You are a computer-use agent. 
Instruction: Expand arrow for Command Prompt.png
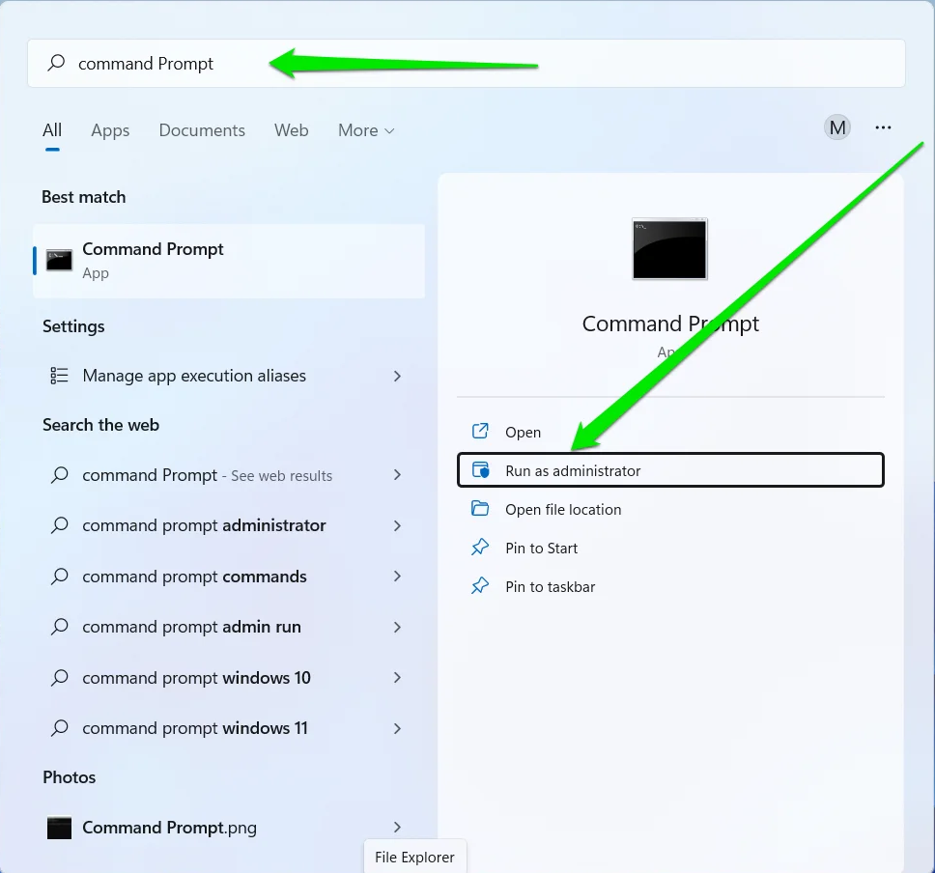(x=397, y=827)
